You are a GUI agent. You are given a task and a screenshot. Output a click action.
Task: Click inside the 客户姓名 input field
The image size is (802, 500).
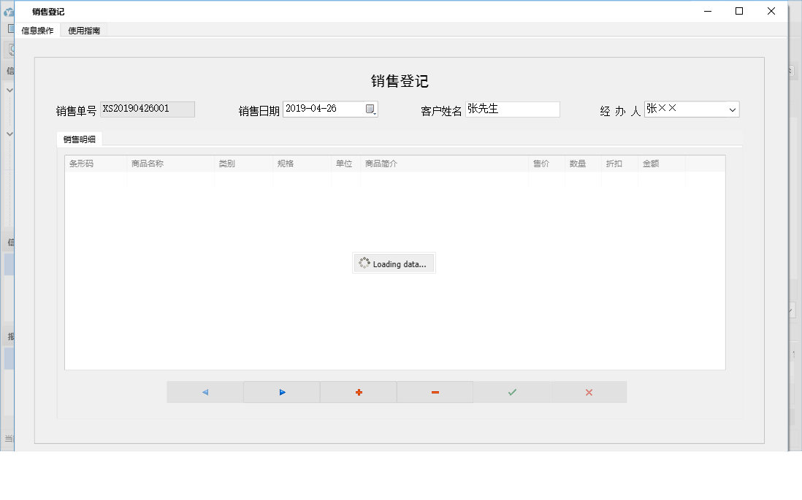pos(511,108)
